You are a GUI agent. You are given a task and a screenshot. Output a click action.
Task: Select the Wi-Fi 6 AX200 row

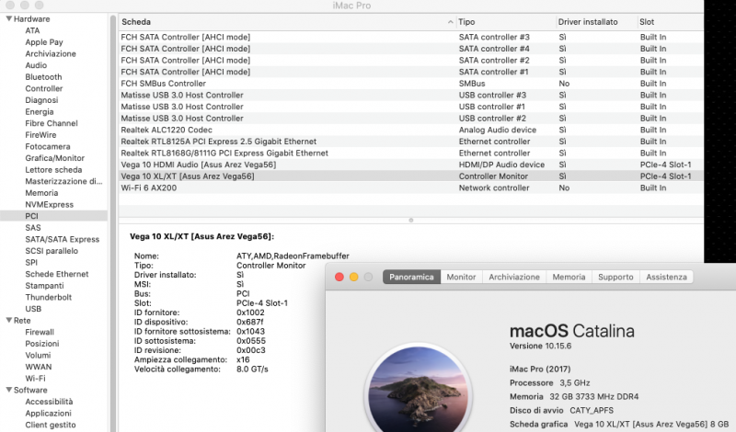(410, 188)
